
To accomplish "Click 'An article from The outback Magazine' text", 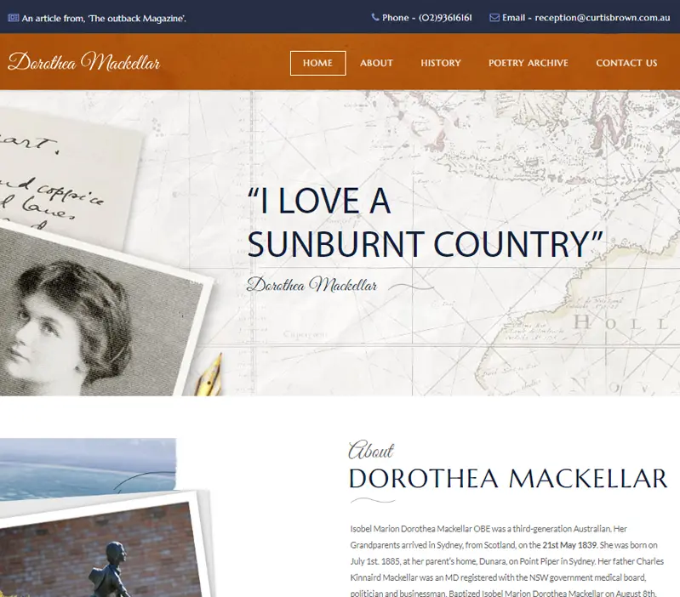I will tap(104, 18).
